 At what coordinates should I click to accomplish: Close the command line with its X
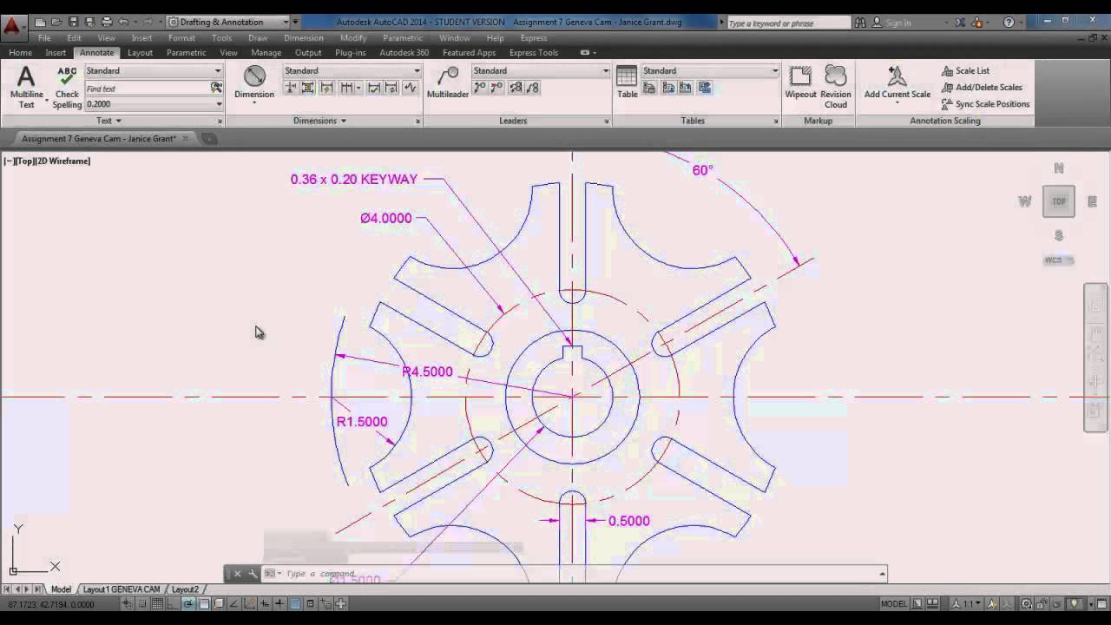(237, 573)
